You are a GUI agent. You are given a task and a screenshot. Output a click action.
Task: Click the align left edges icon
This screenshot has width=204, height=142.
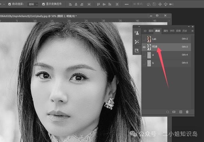point(70,4)
